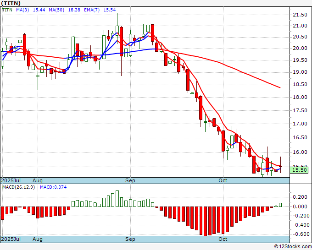Click the 21.00 price axis label
This screenshot has width=312, height=250.
(x=300, y=26)
